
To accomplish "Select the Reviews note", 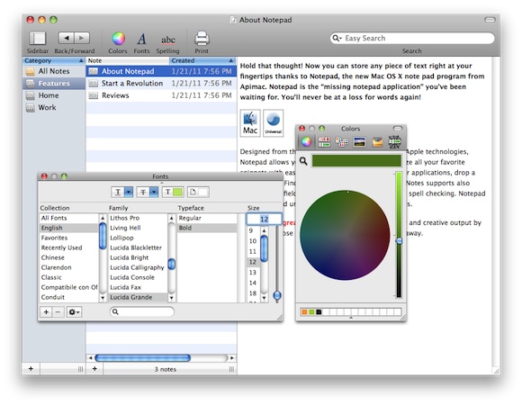I will coord(161,95).
